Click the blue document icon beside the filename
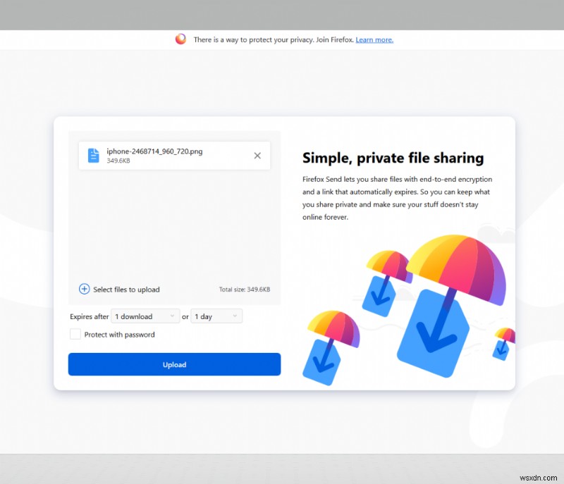The height and width of the screenshot is (484, 564). [x=93, y=155]
